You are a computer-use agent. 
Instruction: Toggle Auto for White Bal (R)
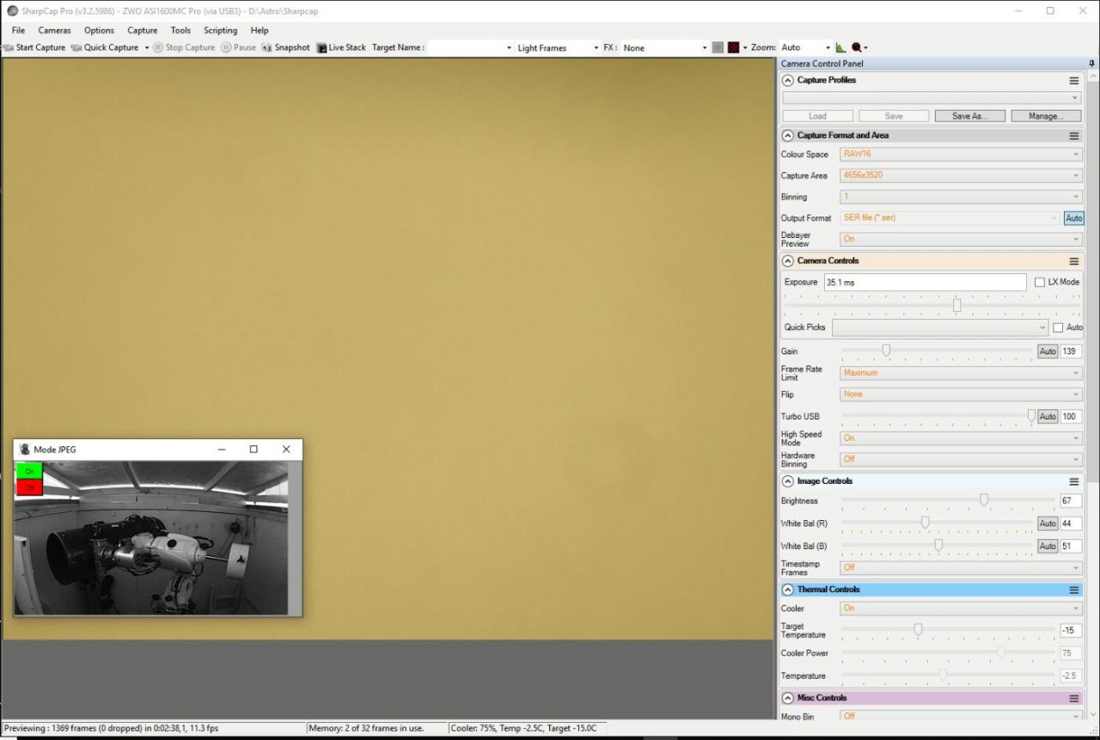tap(1048, 523)
